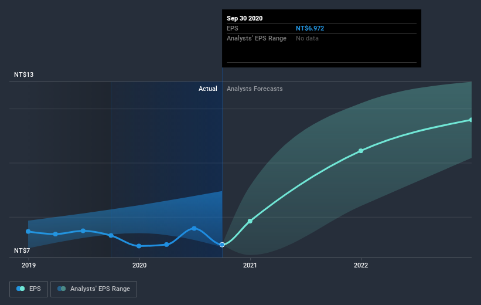Click the Analysts' EPS Range tooltip row label

point(257,38)
